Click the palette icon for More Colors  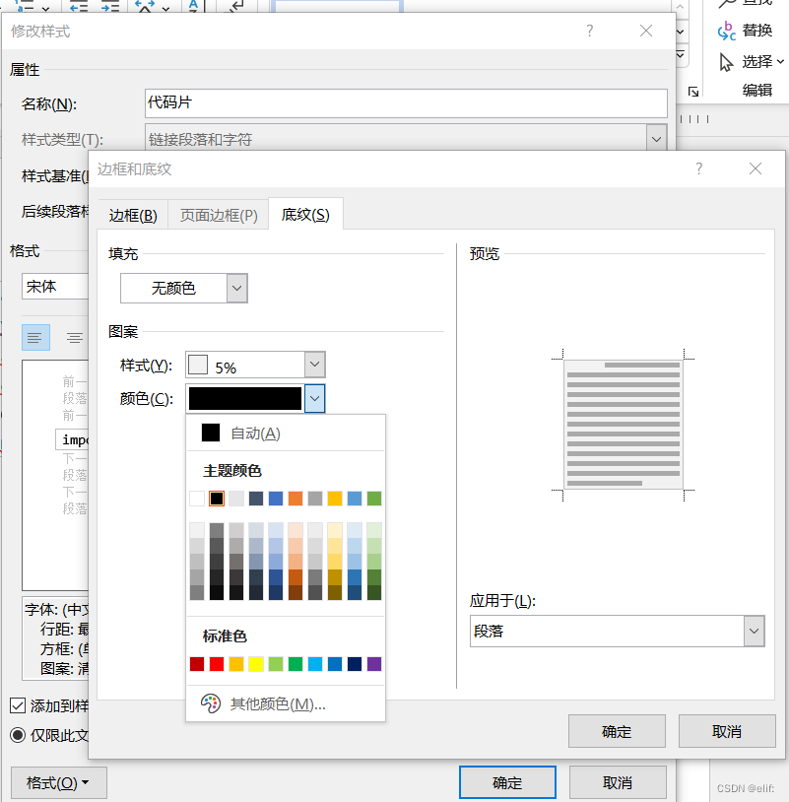210,703
